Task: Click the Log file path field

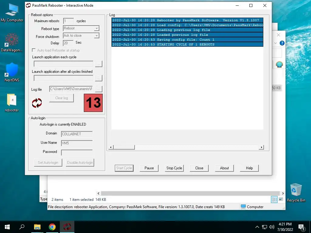Action: (71, 89)
